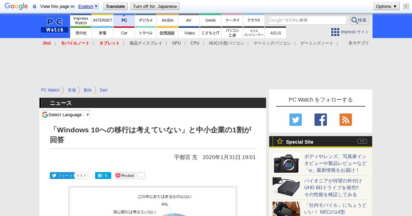Open the CPU category link

click(x=195, y=43)
